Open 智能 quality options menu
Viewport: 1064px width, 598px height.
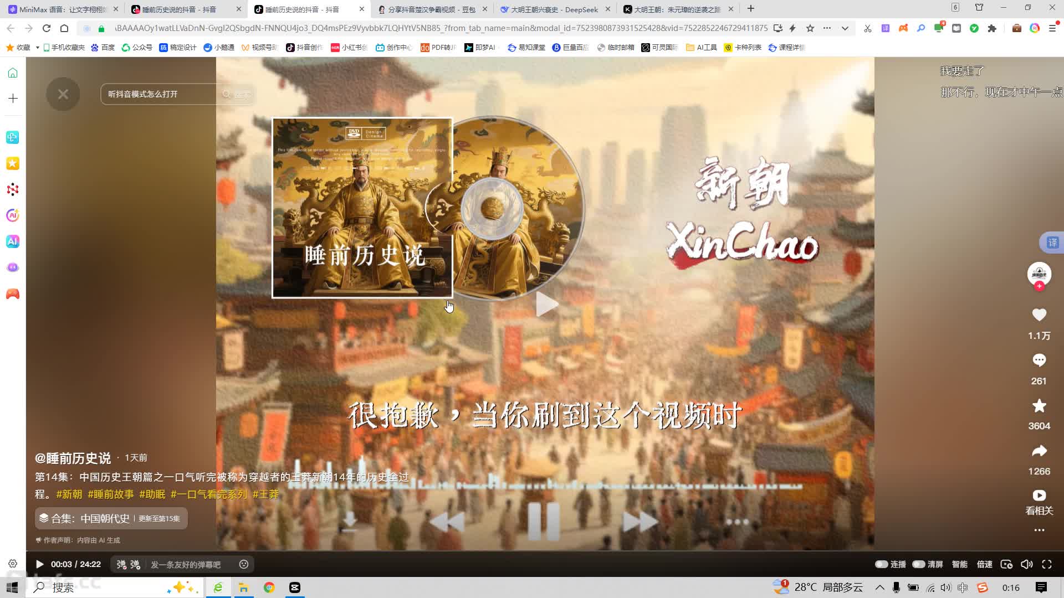[959, 564]
